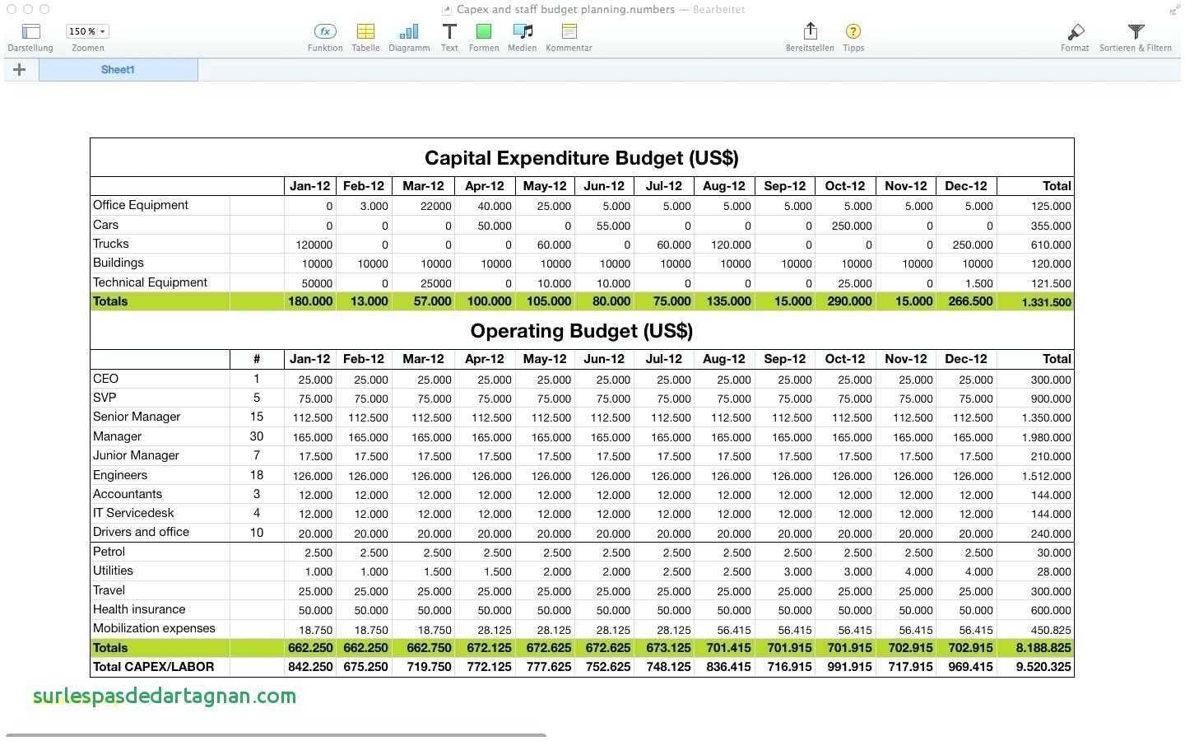Click the Operating Budget (US$) heading
Screen dimensions: 1185x741
coord(582,331)
